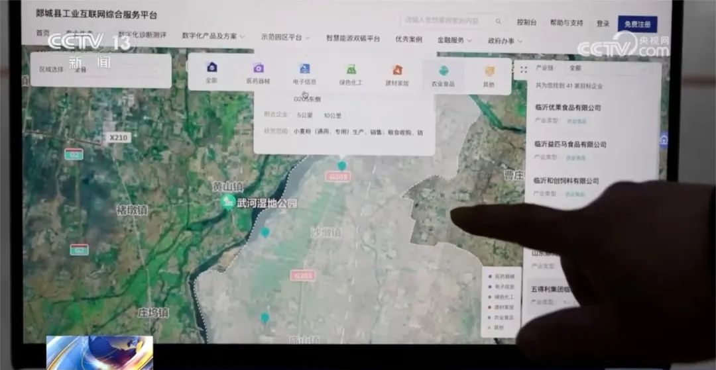Go to 首页 in the navigation bar
The width and height of the screenshot is (716, 370).
point(42,33)
